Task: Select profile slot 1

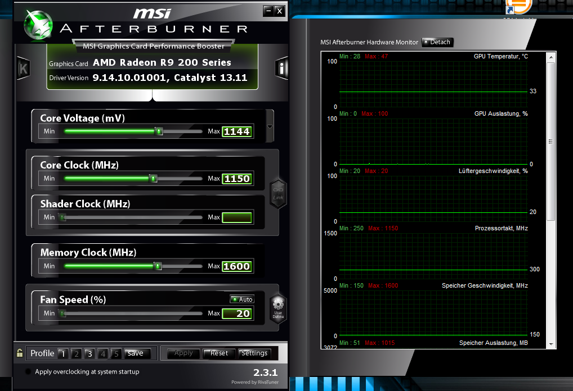Action: [63, 353]
